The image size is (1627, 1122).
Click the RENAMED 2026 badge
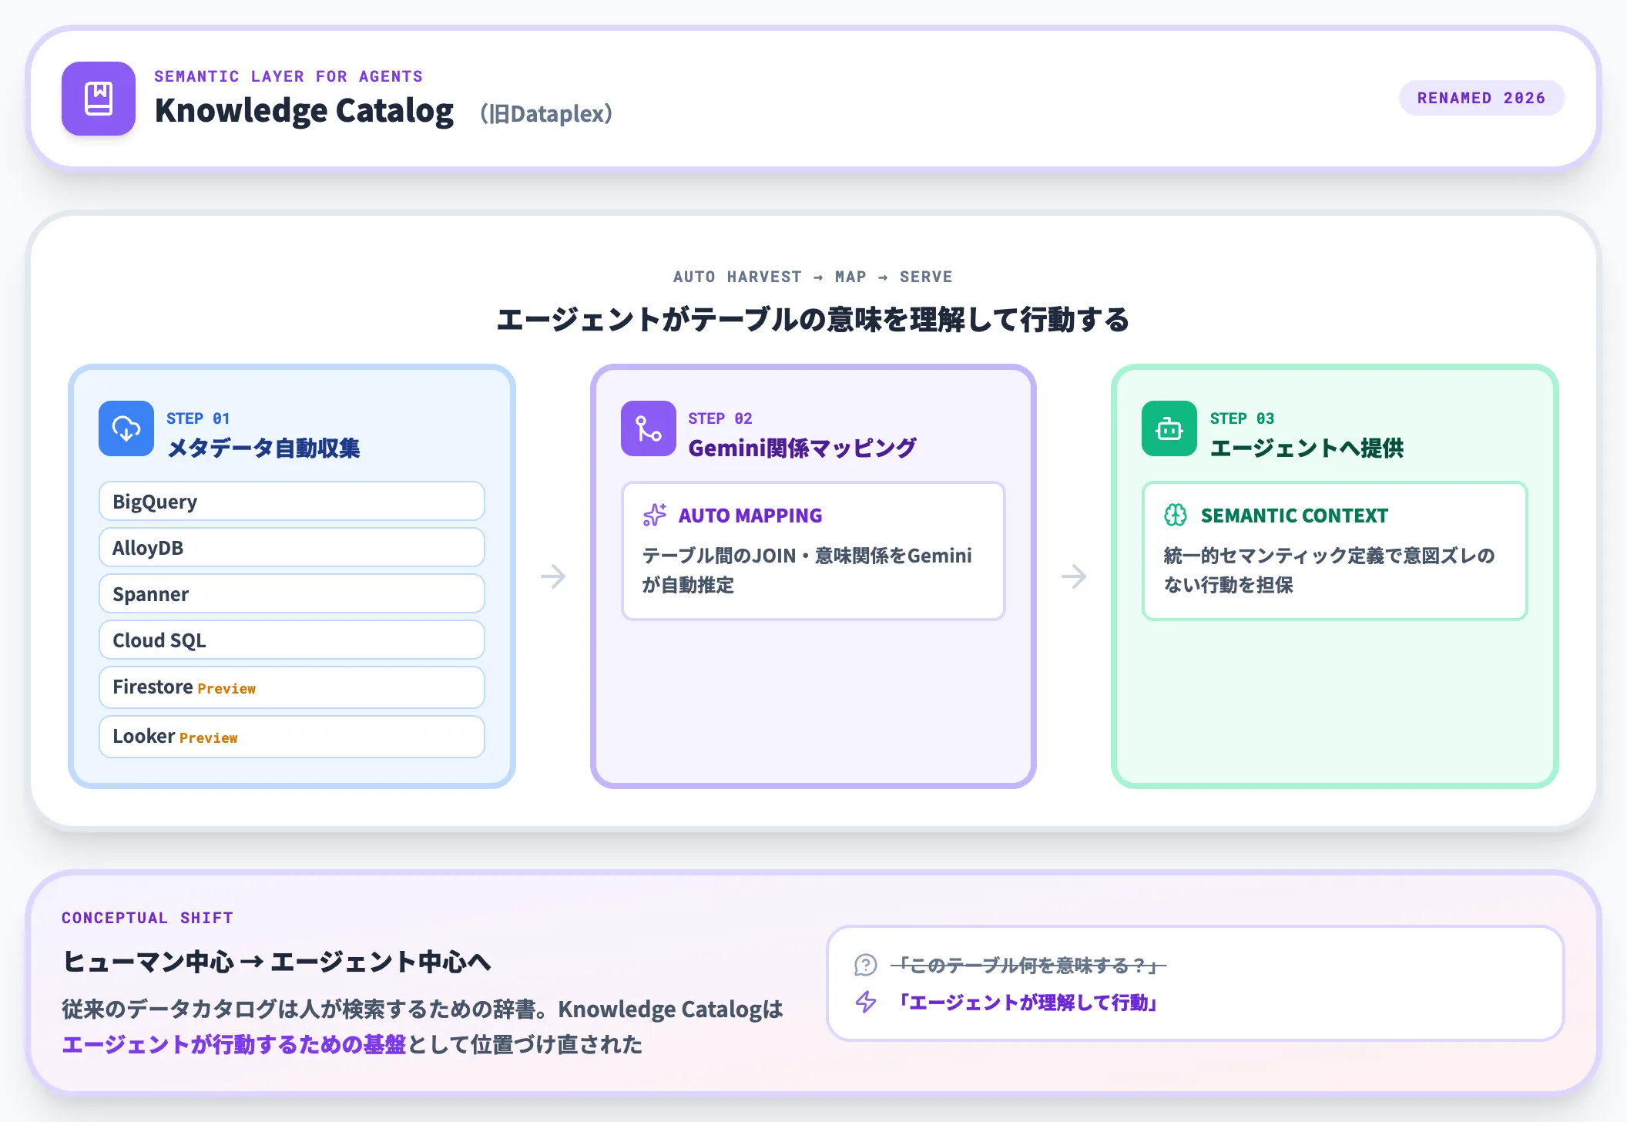(x=1481, y=98)
